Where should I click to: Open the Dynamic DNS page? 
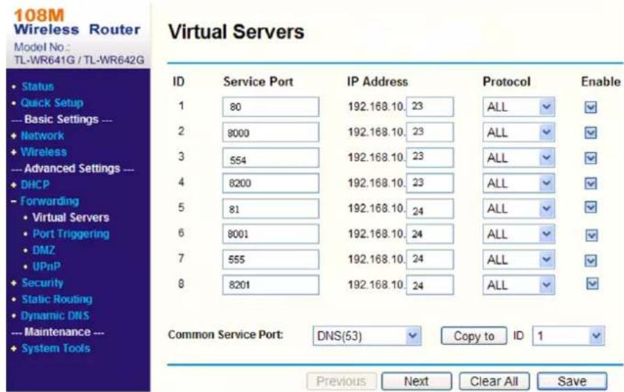click(x=55, y=315)
